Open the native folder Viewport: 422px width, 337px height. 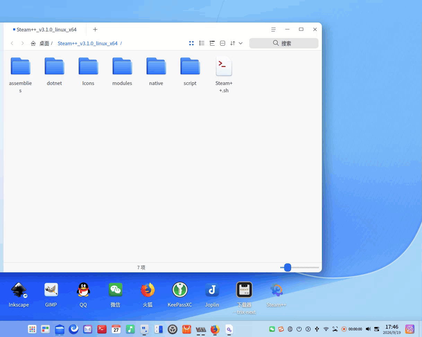pos(156,71)
